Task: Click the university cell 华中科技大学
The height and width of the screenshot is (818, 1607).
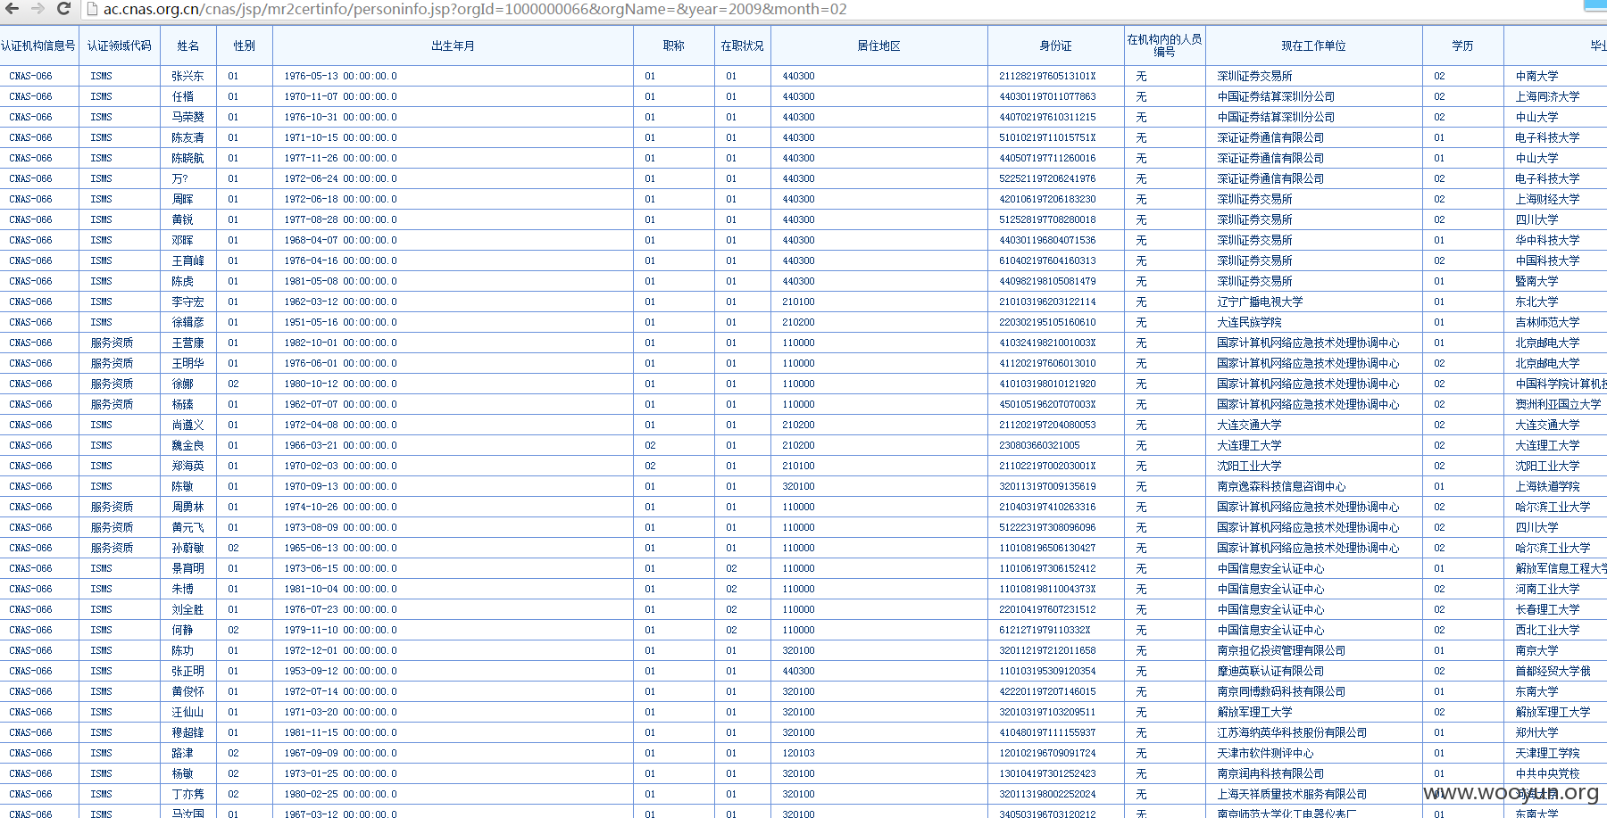Action: pyautogui.click(x=1547, y=240)
